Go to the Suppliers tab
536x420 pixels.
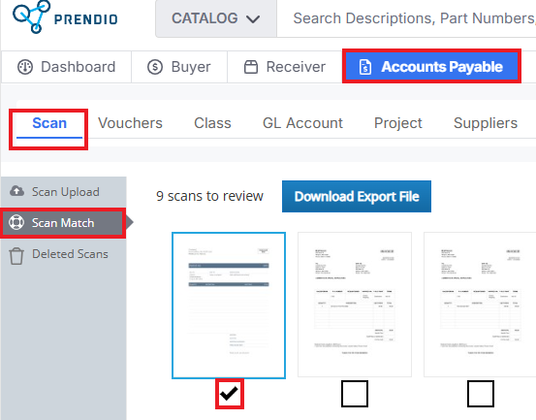pyautogui.click(x=486, y=123)
